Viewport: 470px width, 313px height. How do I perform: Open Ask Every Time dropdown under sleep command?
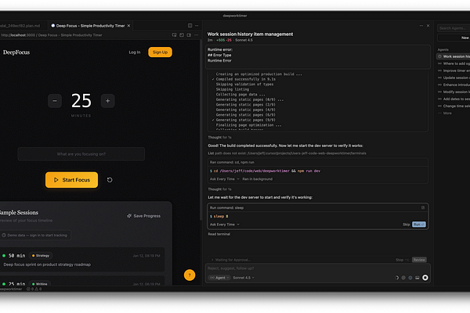point(225,225)
